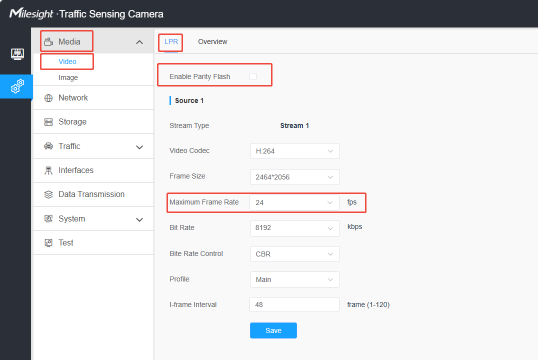The width and height of the screenshot is (538, 360).
Task: Expand the System menu chevron
Action: click(139, 219)
